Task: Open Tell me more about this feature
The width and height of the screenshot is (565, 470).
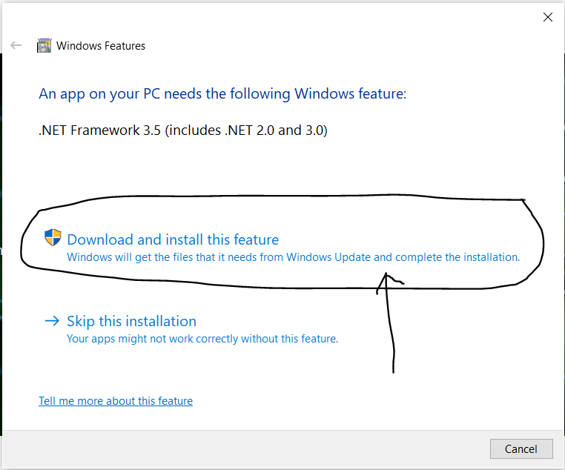Action: pos(116,401)
